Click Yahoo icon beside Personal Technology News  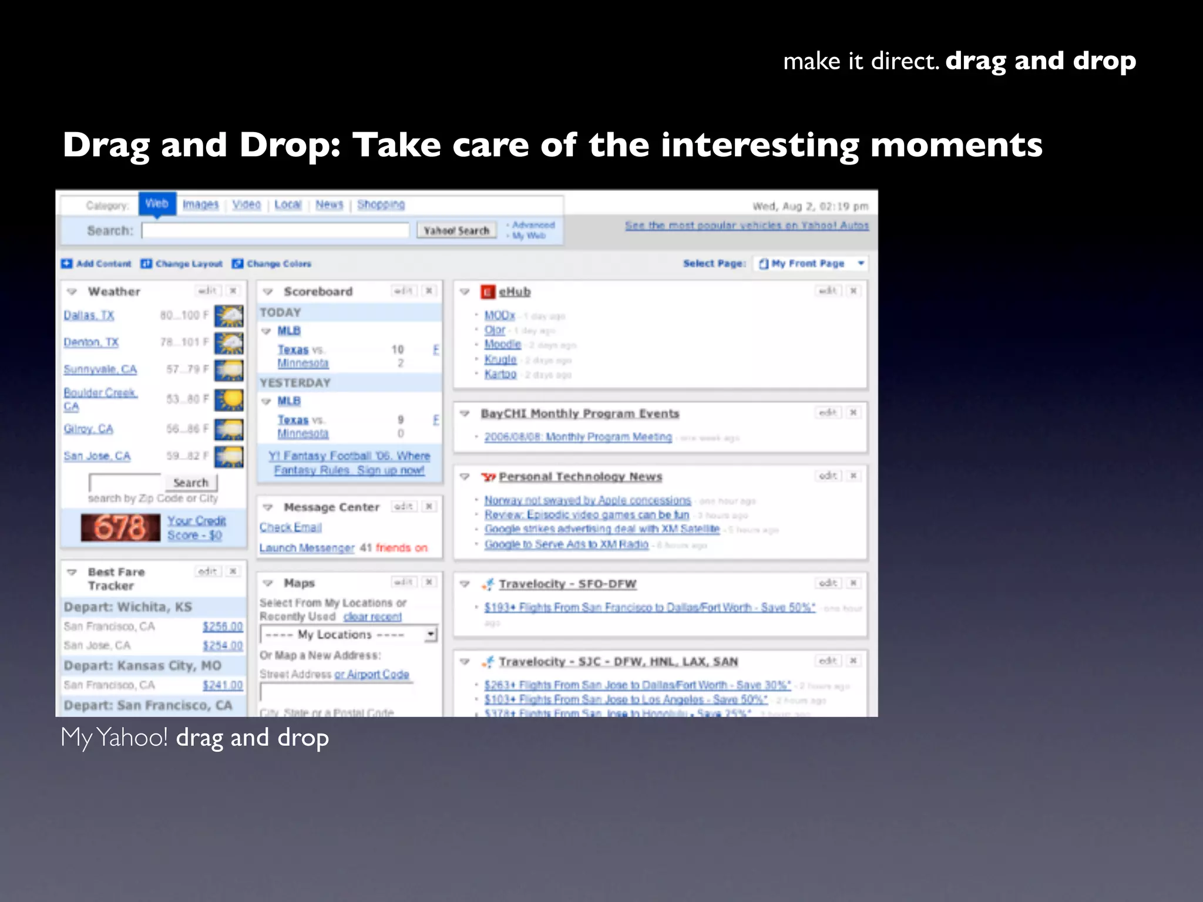tap(489, 477)
